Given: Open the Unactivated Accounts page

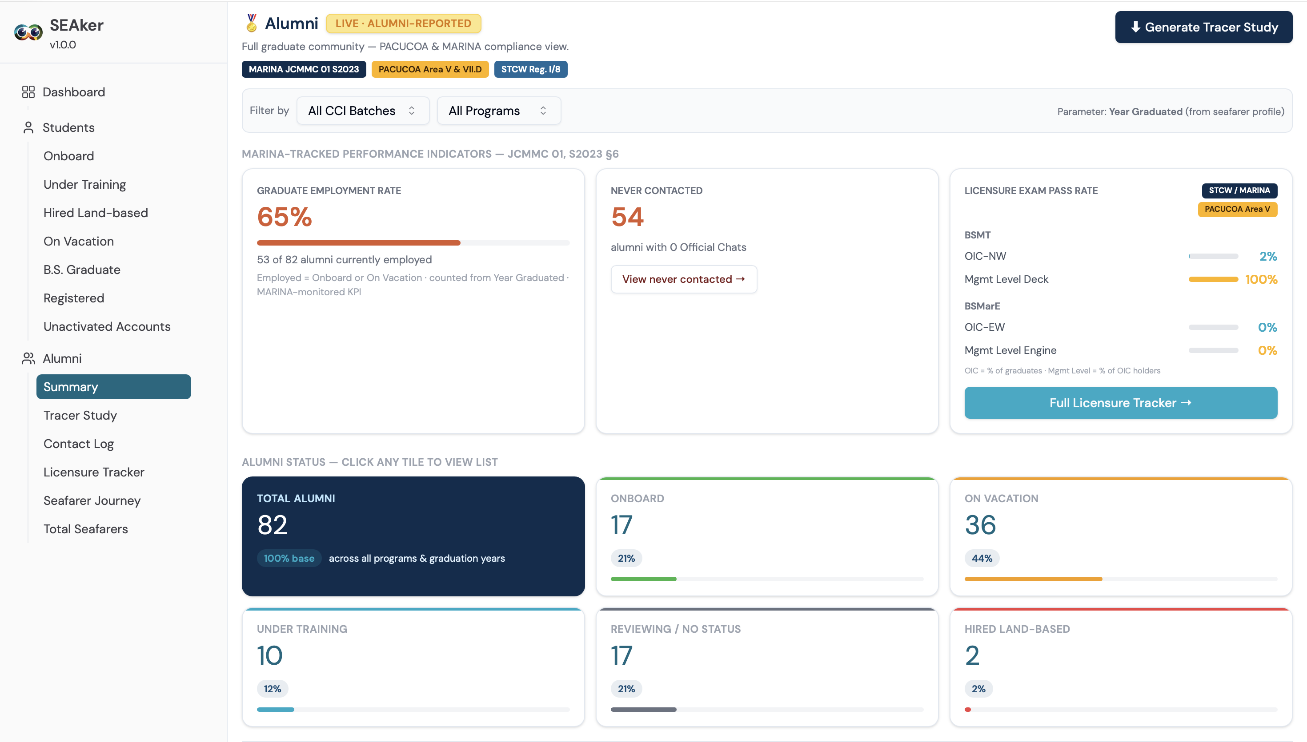Looking at the screenshot, I should point(107,327).
